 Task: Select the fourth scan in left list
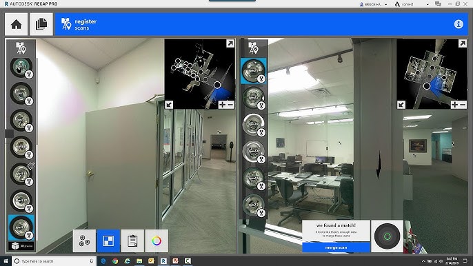click(x=21, y=147)
